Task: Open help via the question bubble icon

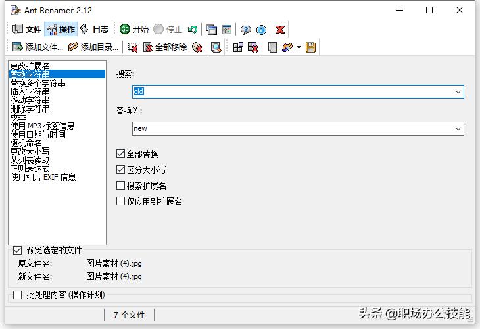Action: coord(245,30)
